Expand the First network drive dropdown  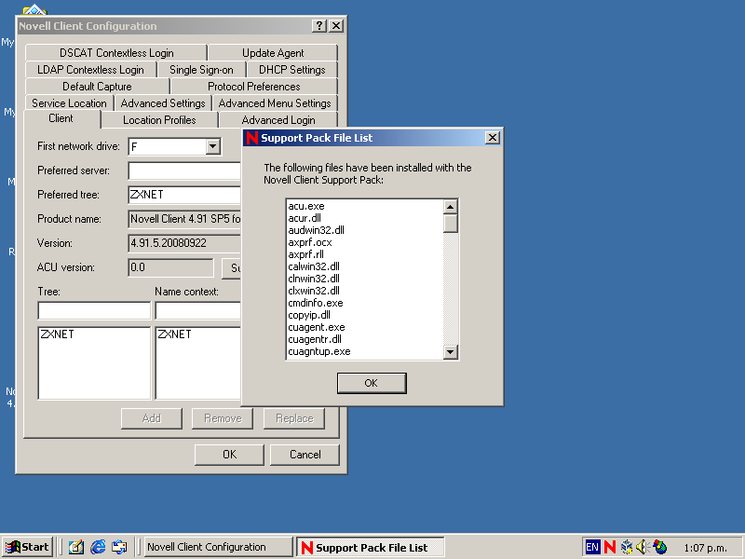pos(213,146)
